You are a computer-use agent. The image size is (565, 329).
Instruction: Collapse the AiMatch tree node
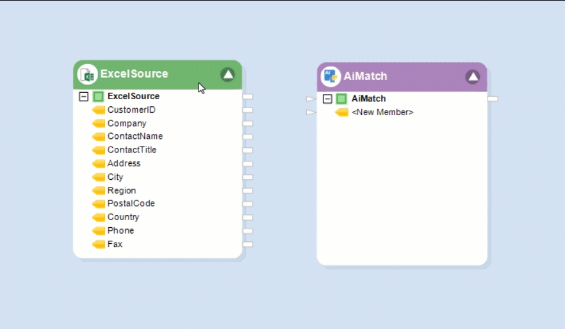tap(327, 99)
